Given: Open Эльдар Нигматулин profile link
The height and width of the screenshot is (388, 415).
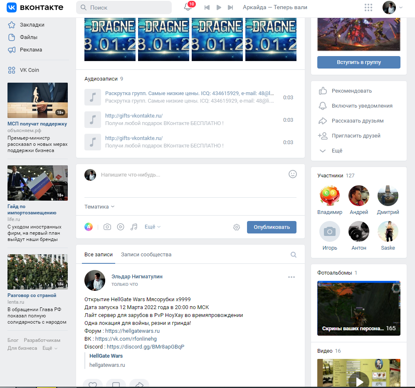Looking at the screenshot, I should pyautogui.click(x=137, y=276).
